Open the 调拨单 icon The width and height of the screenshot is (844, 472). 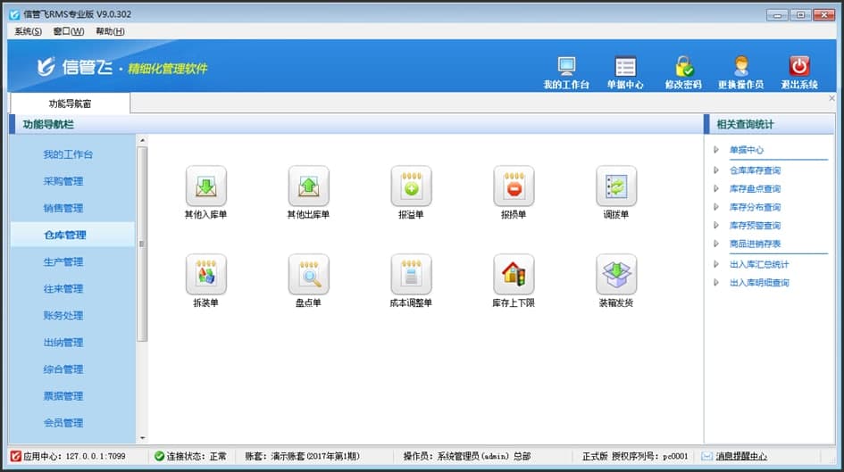[x=616, y=186]
